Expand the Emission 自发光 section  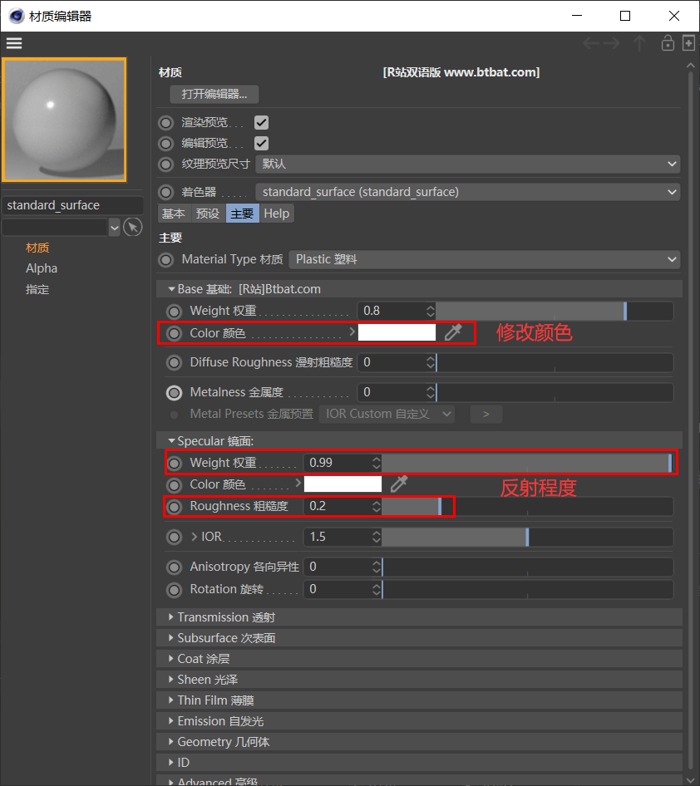point(171,721)
